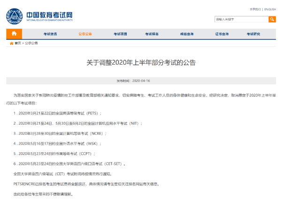Click the line about PETS和NCRE fee refund
The height and width of the screenshot is (201, 281).
[87, 184]
